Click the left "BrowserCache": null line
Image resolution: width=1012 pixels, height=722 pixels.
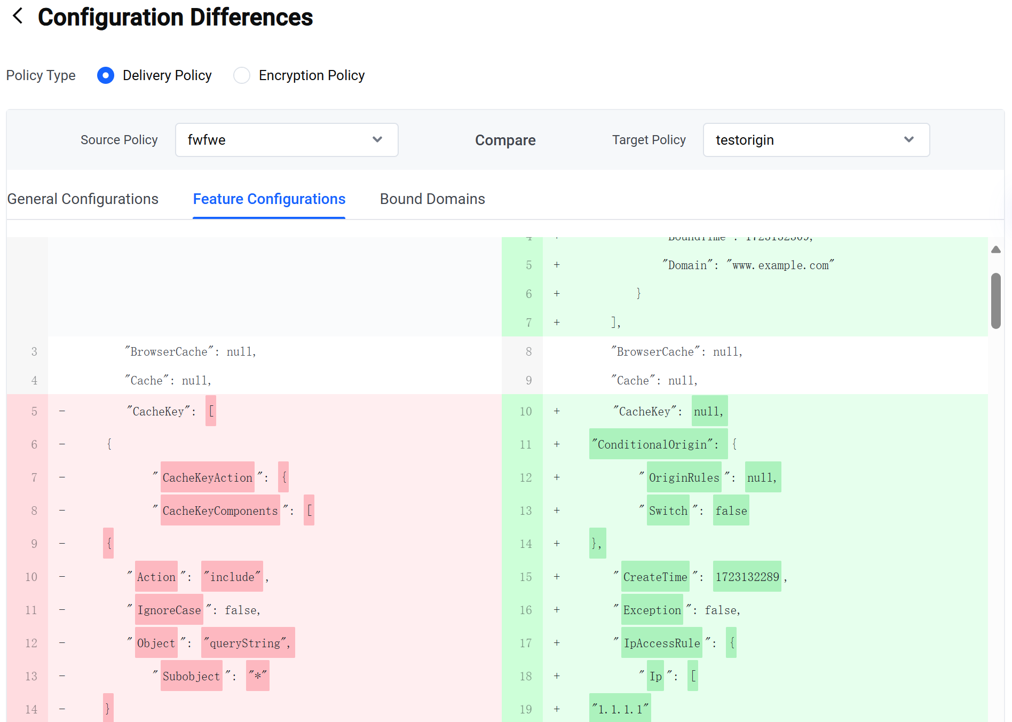pos(191,351)
